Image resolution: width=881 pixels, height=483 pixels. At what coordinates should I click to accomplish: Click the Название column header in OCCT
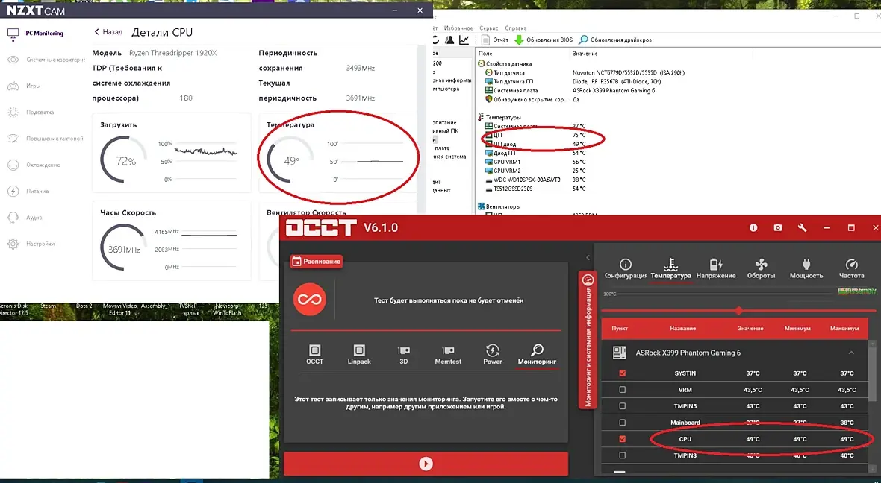[x=682, y=328]
